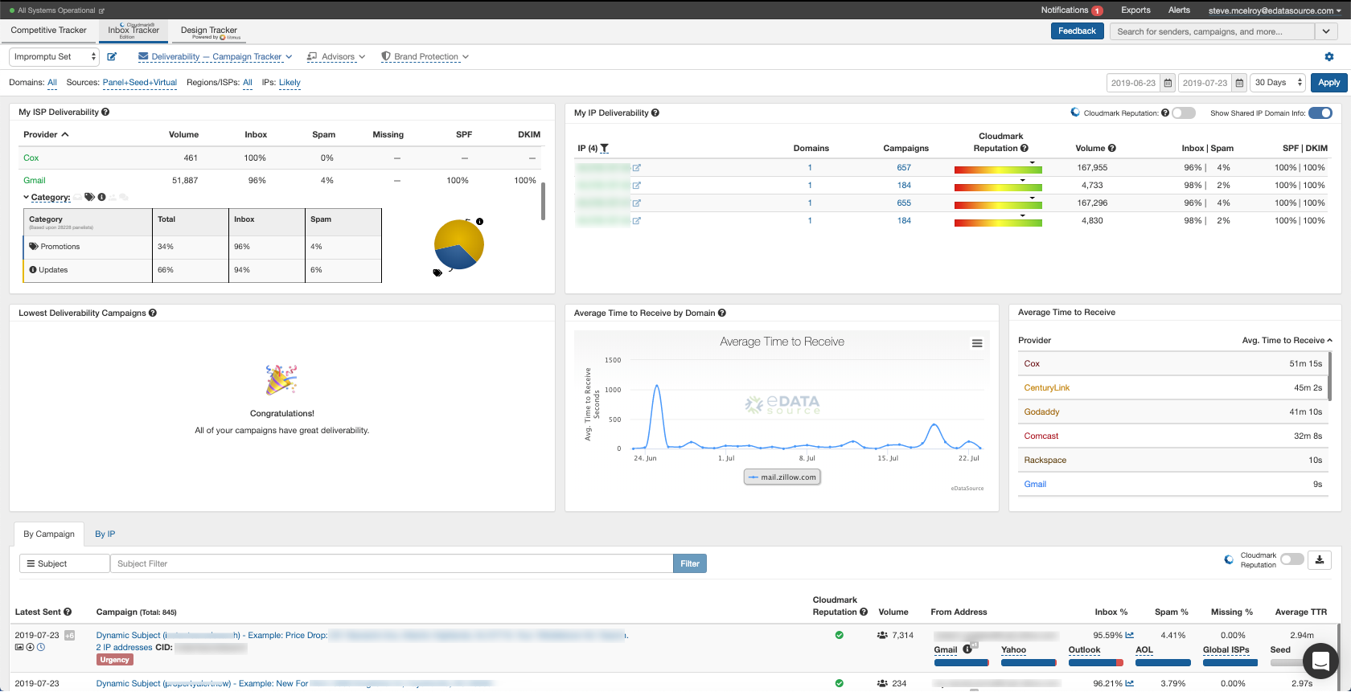Click help icon beside Average Time to Receive by Domain

(722, 313)
